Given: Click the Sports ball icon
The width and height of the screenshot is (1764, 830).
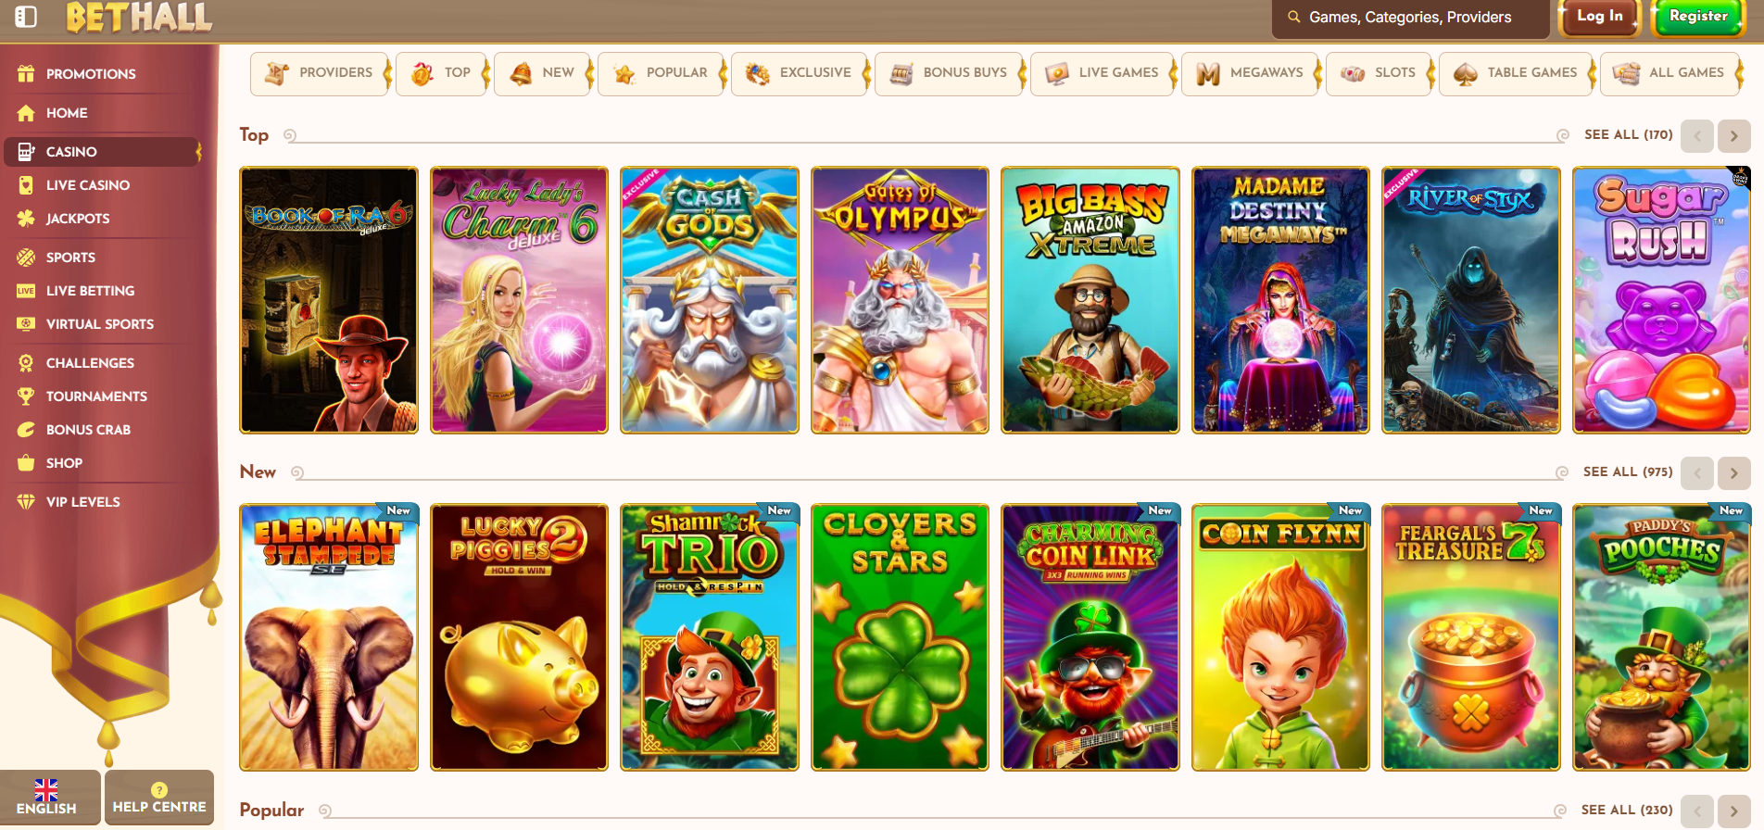Looking at the screenshot, I should (x=26, y=258).
